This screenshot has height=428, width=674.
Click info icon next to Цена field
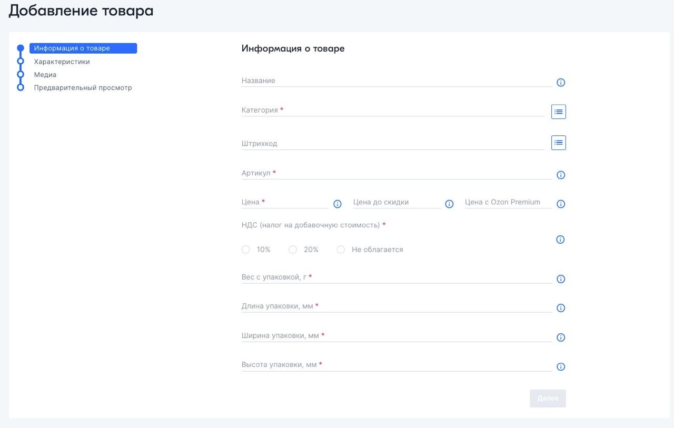tap(338, 204)
